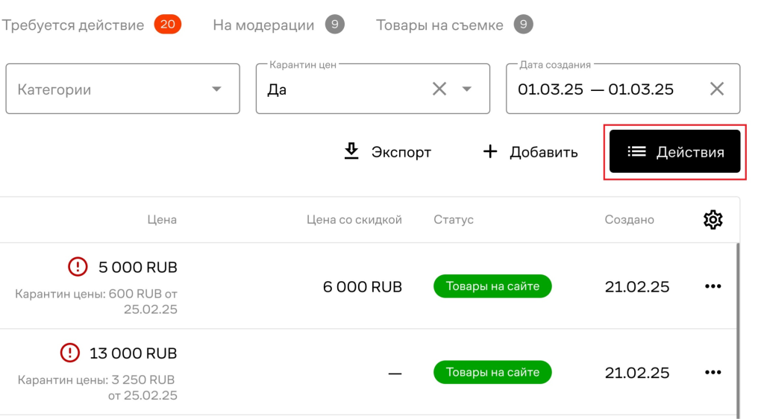Viewport: 764px width, 419px height.
Task: Click the Экспорт download icon
Action: point(351,152)
